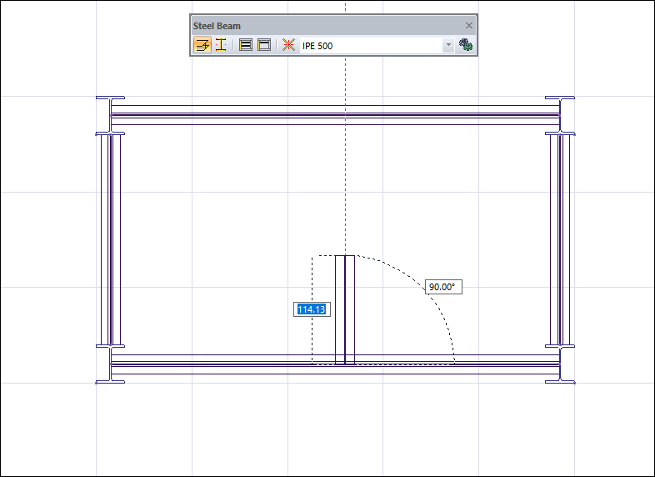Click the red star snap icon
The height and width of the screenshot is (477, 655).
(288, 45)
